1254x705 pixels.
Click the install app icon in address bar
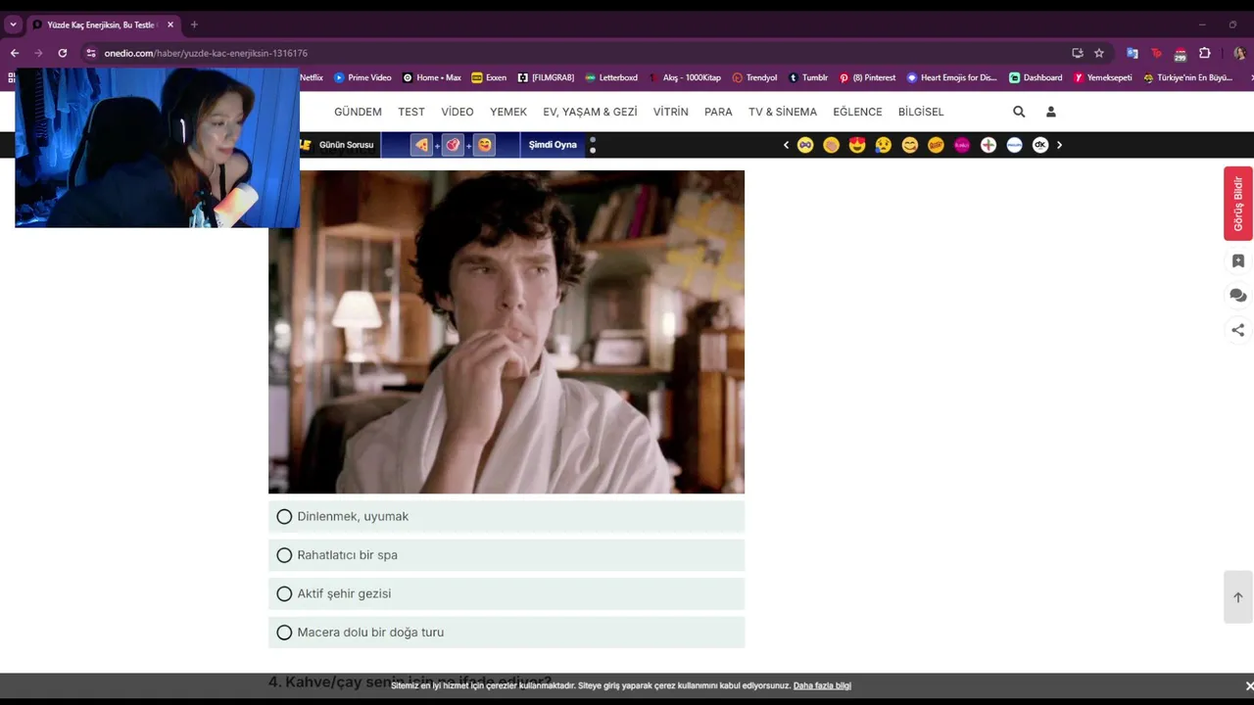coord(1078,53)
